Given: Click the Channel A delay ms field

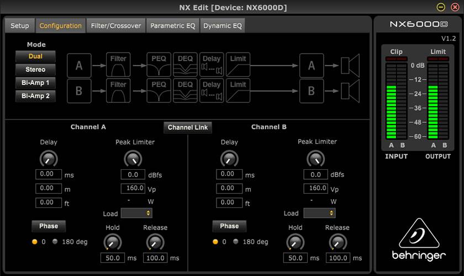Looking at the screenshot, I should (49, 174).
